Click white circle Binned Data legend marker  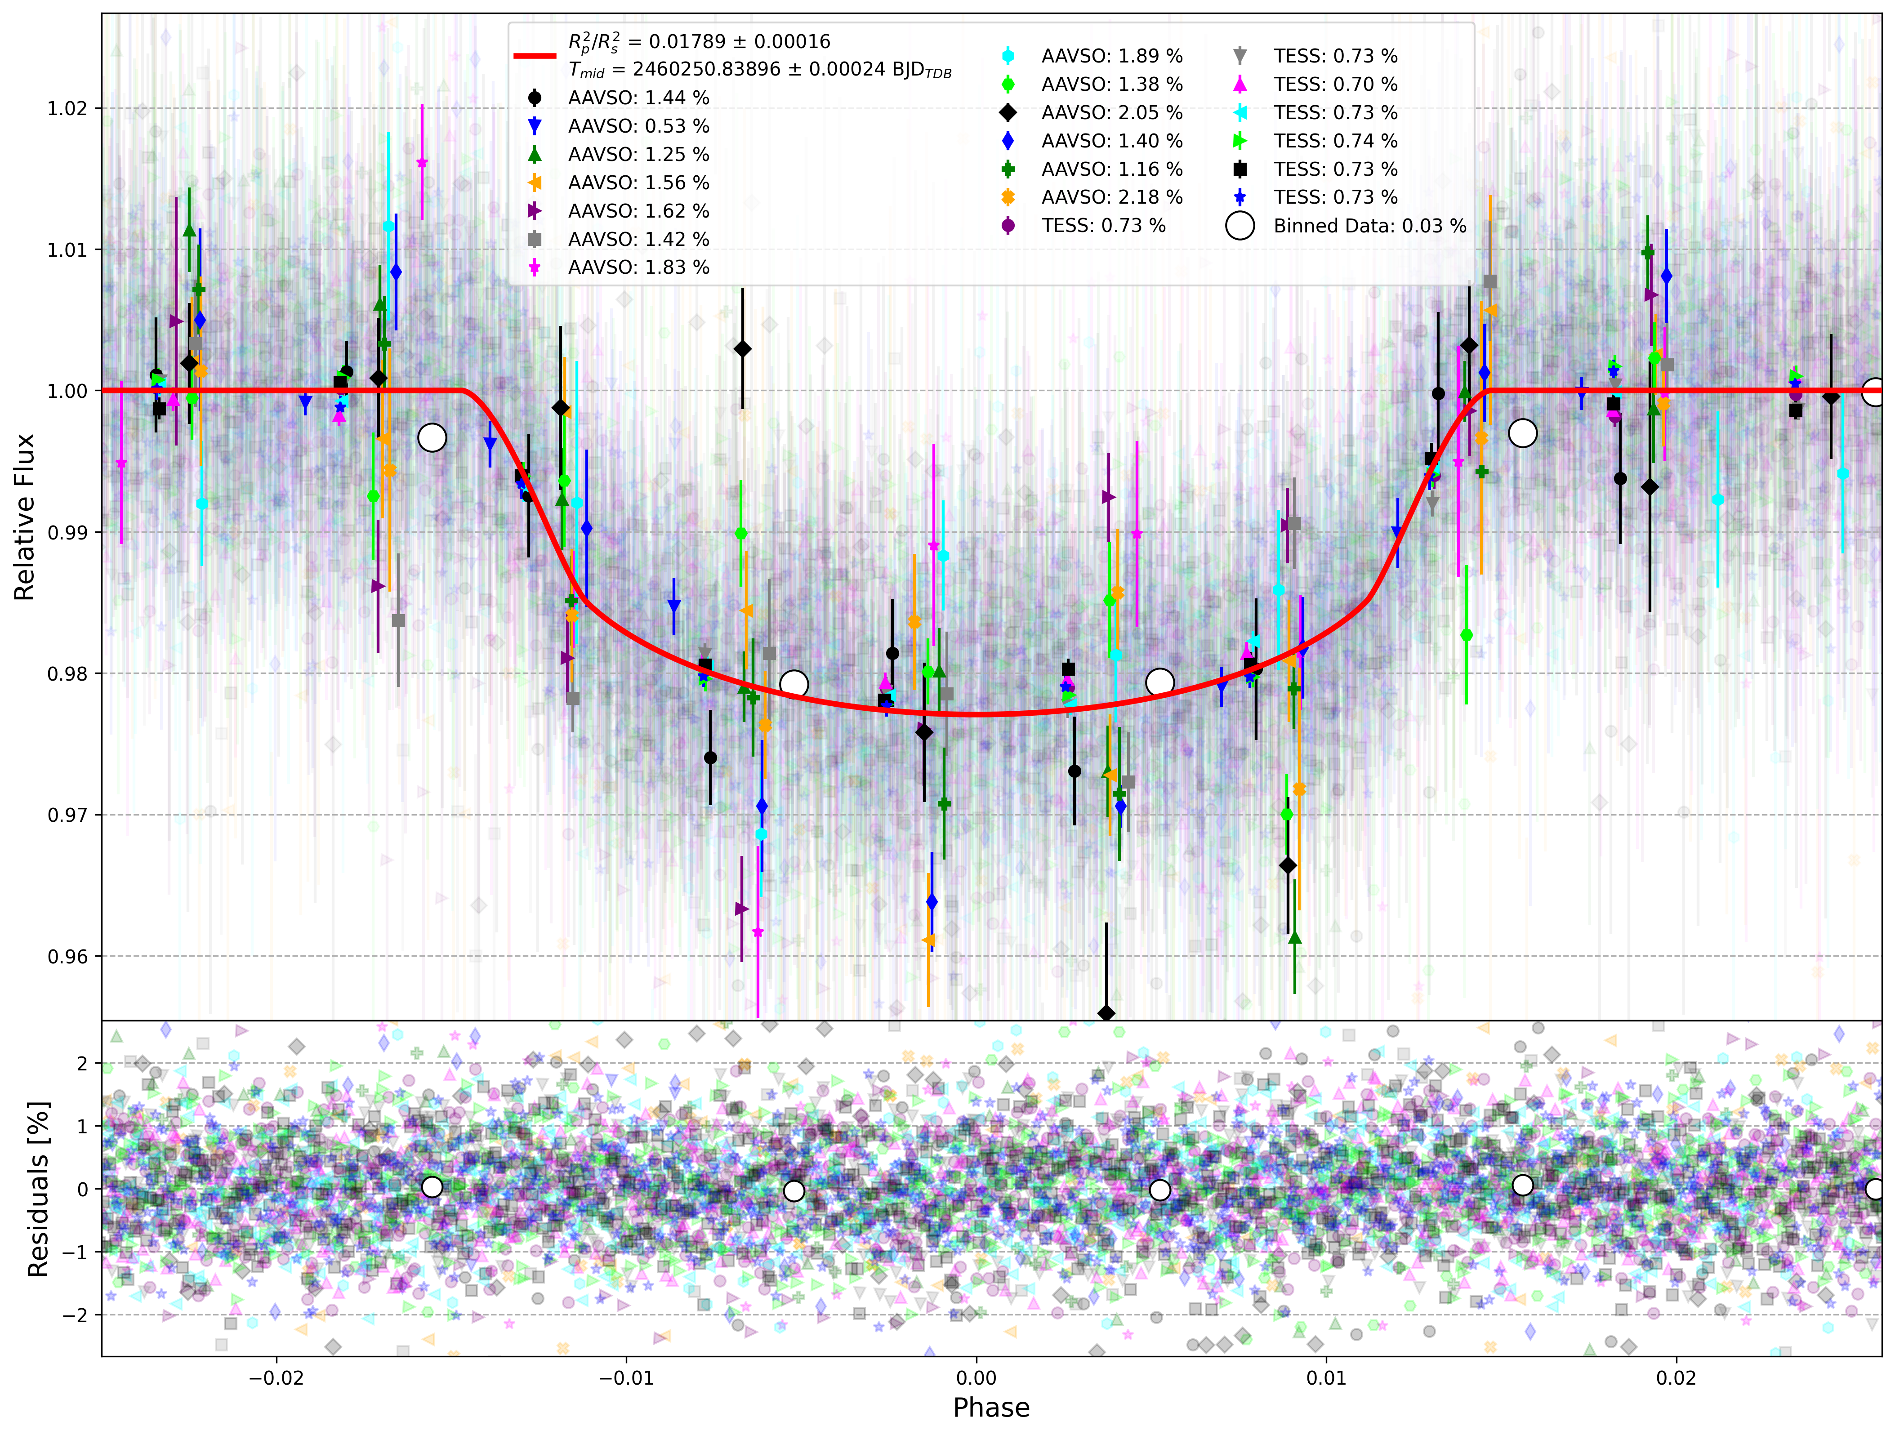(1240, 225)
